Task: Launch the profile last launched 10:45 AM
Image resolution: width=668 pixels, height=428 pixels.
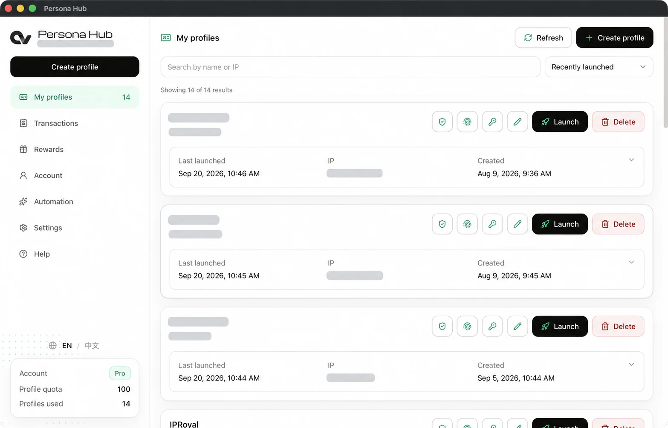Action: click(560, 224)
